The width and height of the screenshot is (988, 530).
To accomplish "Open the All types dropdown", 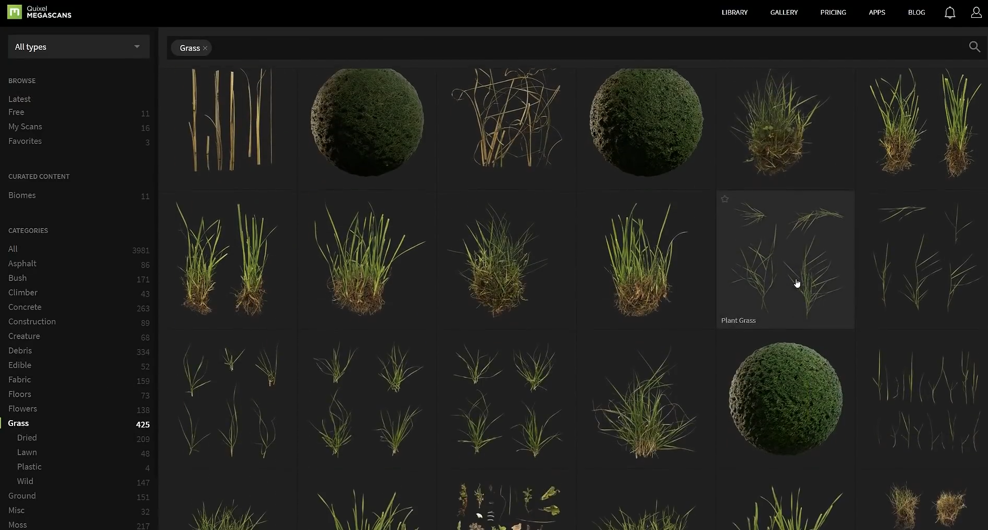I will pyautogui.click(x=78, y=47).
